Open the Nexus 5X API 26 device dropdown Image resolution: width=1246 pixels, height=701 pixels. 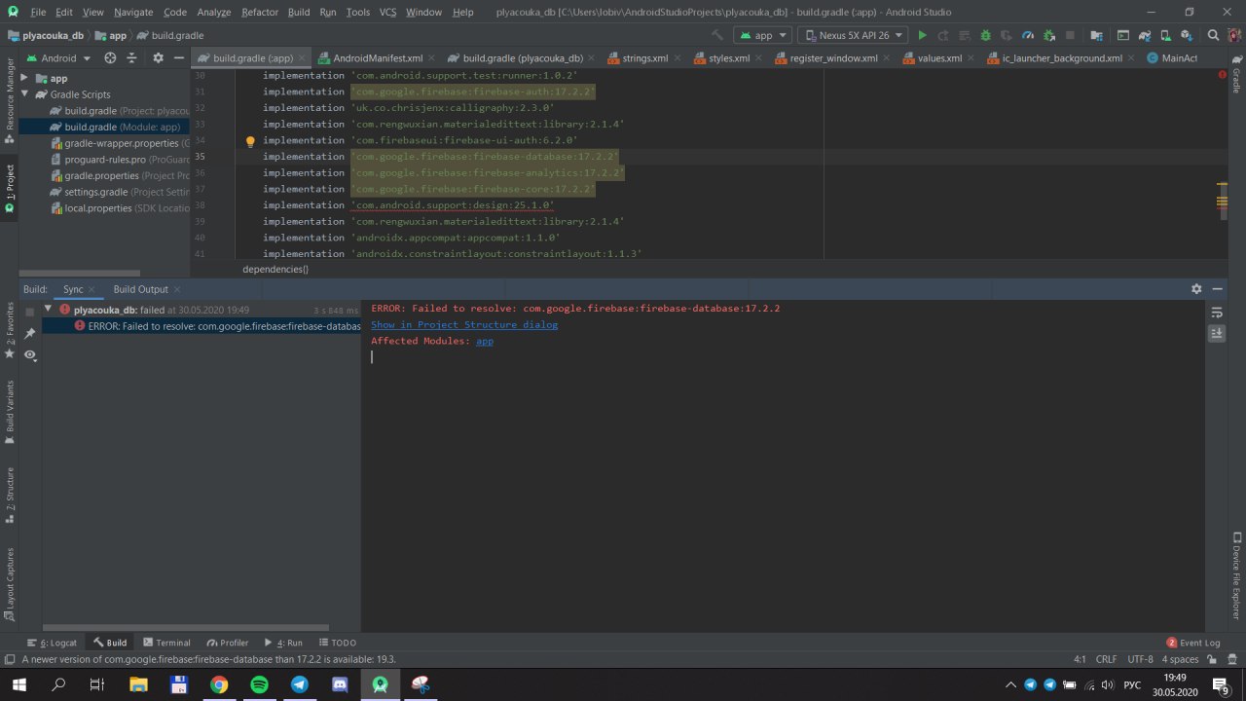853,35
